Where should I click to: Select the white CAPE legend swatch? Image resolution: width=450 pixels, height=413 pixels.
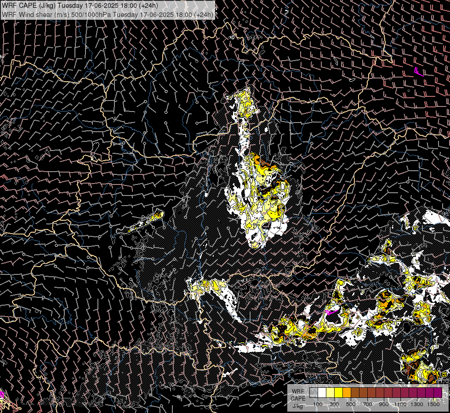(322, 392)
